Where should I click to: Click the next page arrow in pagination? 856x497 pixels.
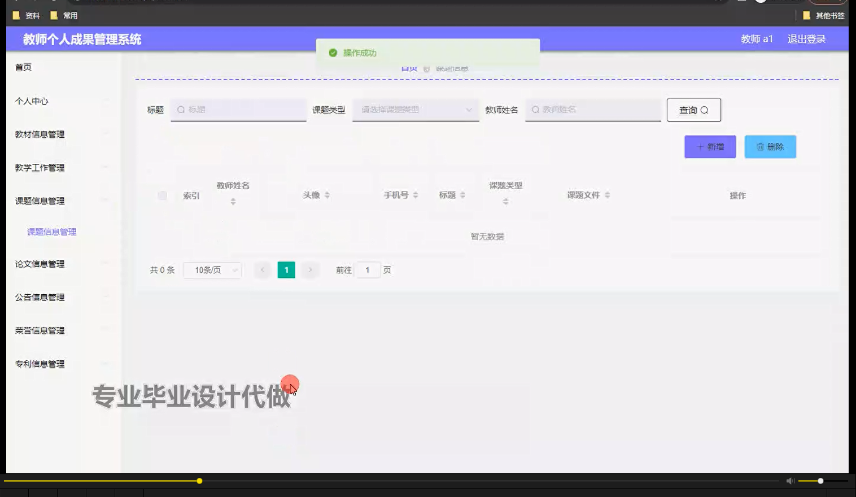pos(310,270)
